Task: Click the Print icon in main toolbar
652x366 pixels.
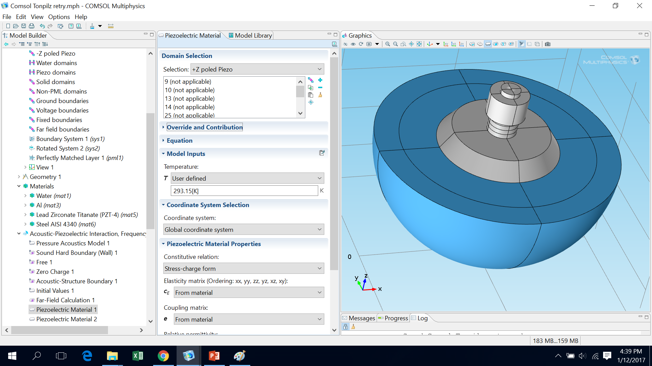Action: pos(32,26)
